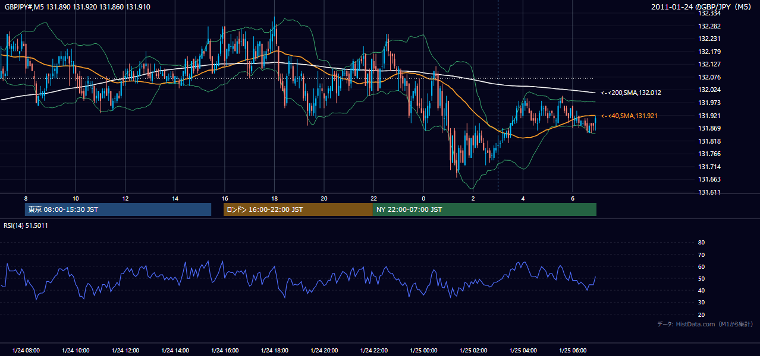Select the 40 SMA 131.921 label
Screen dimensions: 760x356
(x=630, y=116)
